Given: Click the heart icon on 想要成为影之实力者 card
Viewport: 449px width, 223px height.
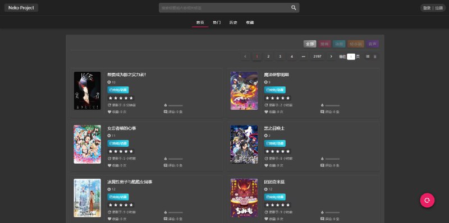Looking at the screenshot, I should tap(109, 112).
